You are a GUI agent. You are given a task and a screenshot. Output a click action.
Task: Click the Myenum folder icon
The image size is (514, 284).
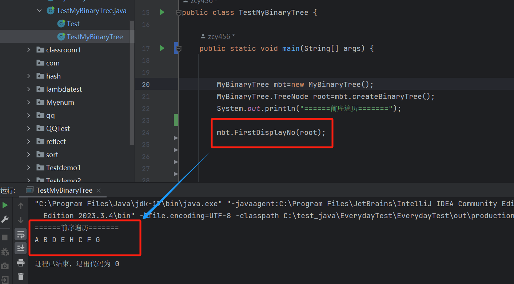(40, 102)
